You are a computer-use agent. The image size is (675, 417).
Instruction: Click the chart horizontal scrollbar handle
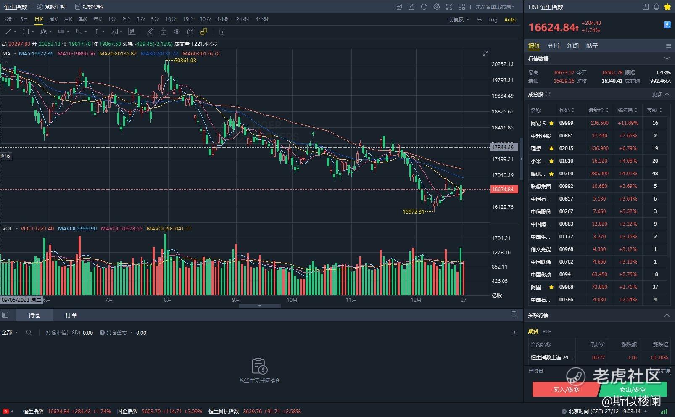[x=259, y=306]
